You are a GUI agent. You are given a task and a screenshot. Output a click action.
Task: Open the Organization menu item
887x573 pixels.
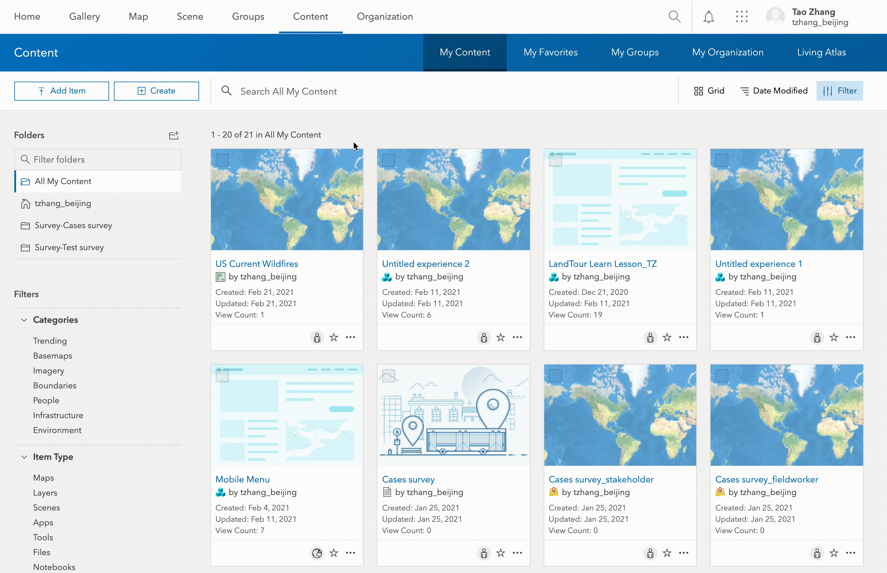pyautogui.click(x=385, y=17)
